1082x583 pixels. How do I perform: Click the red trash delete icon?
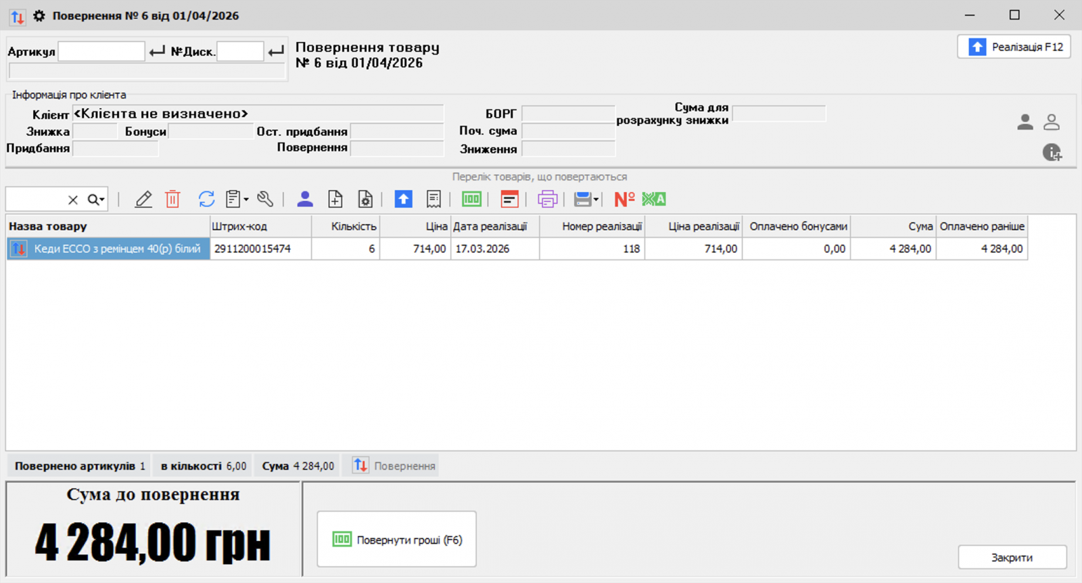tap(172, 200)
